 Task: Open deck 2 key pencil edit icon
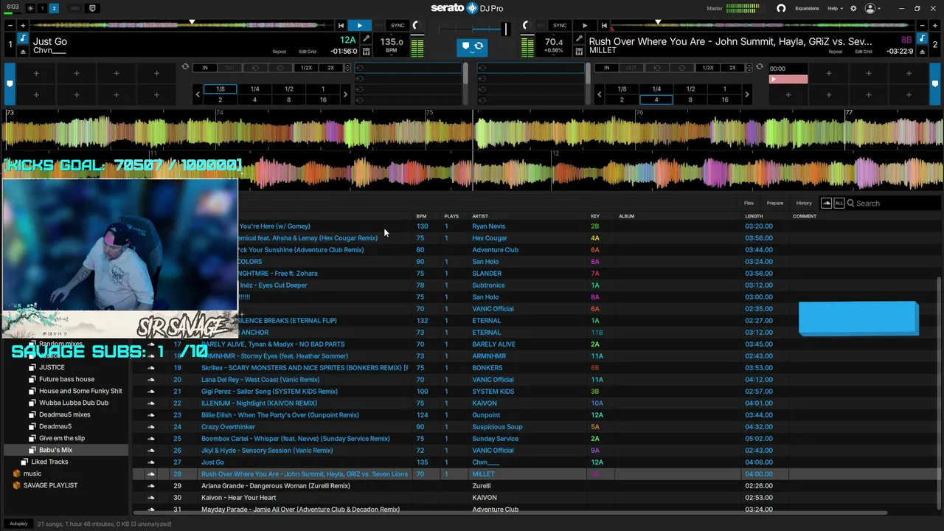coord(579,39)
